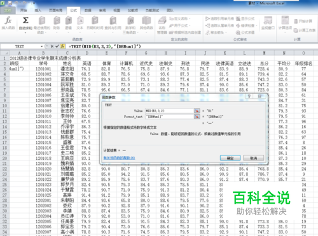This screenshot has height=236, width=318.
Task: Switch to the Home (开始) tab
Action: click(24, 10)
